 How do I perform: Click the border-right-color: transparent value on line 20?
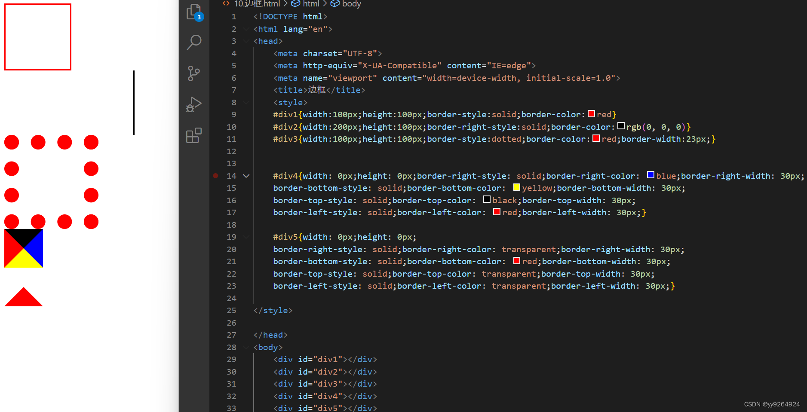click(x=528, y=249)
